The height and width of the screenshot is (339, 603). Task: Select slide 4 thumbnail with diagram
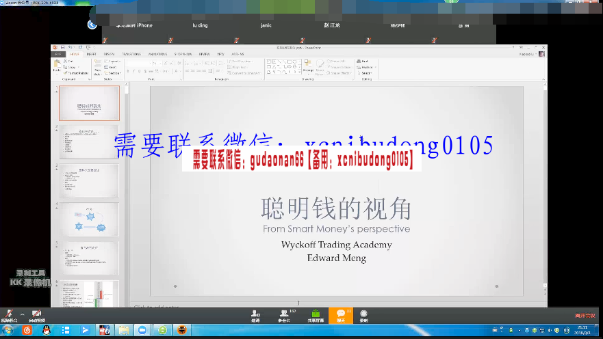pyautogui.click(x=89, y=219)
